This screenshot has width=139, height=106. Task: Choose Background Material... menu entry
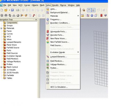pyautogui.click(x=63, y=12)
